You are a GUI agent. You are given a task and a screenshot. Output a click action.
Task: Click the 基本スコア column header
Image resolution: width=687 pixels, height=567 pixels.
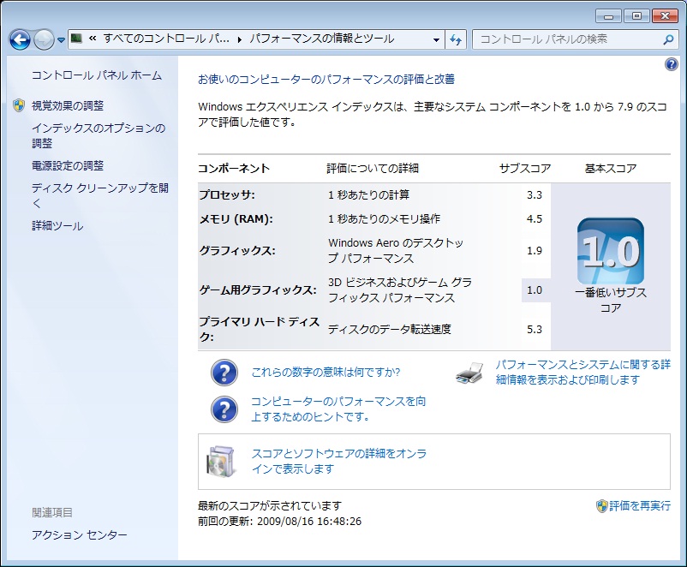pyautogui.click(x=610, y=169)
